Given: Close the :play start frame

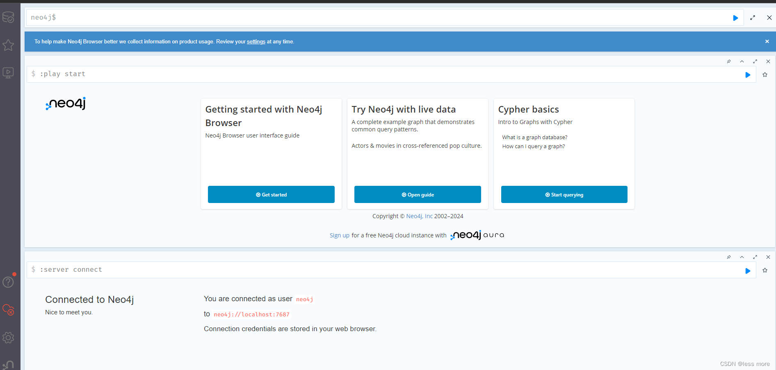Looking at the screenshot, I should (768, 61).
